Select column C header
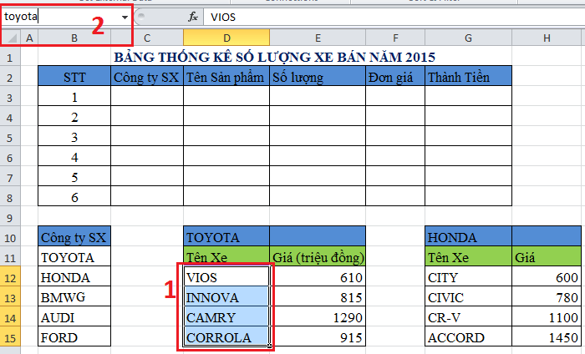585x354 pixels. pyautogui.click(x=147, y=38)
